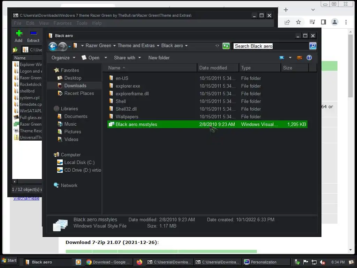Click the Open button in Explorer toolbar

[x=91, y=58]
